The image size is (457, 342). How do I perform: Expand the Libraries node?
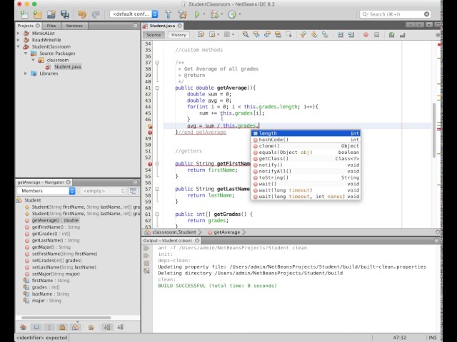[x=26, y=73]
